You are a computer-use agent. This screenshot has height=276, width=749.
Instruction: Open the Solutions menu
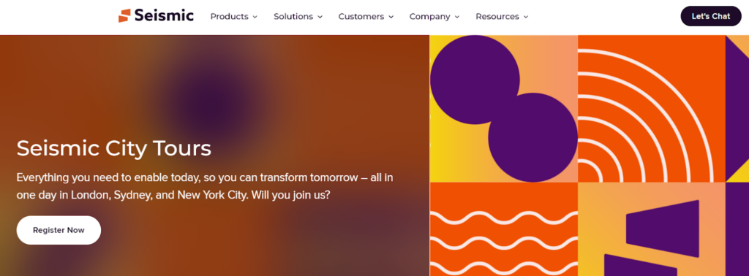coord(298,17)
